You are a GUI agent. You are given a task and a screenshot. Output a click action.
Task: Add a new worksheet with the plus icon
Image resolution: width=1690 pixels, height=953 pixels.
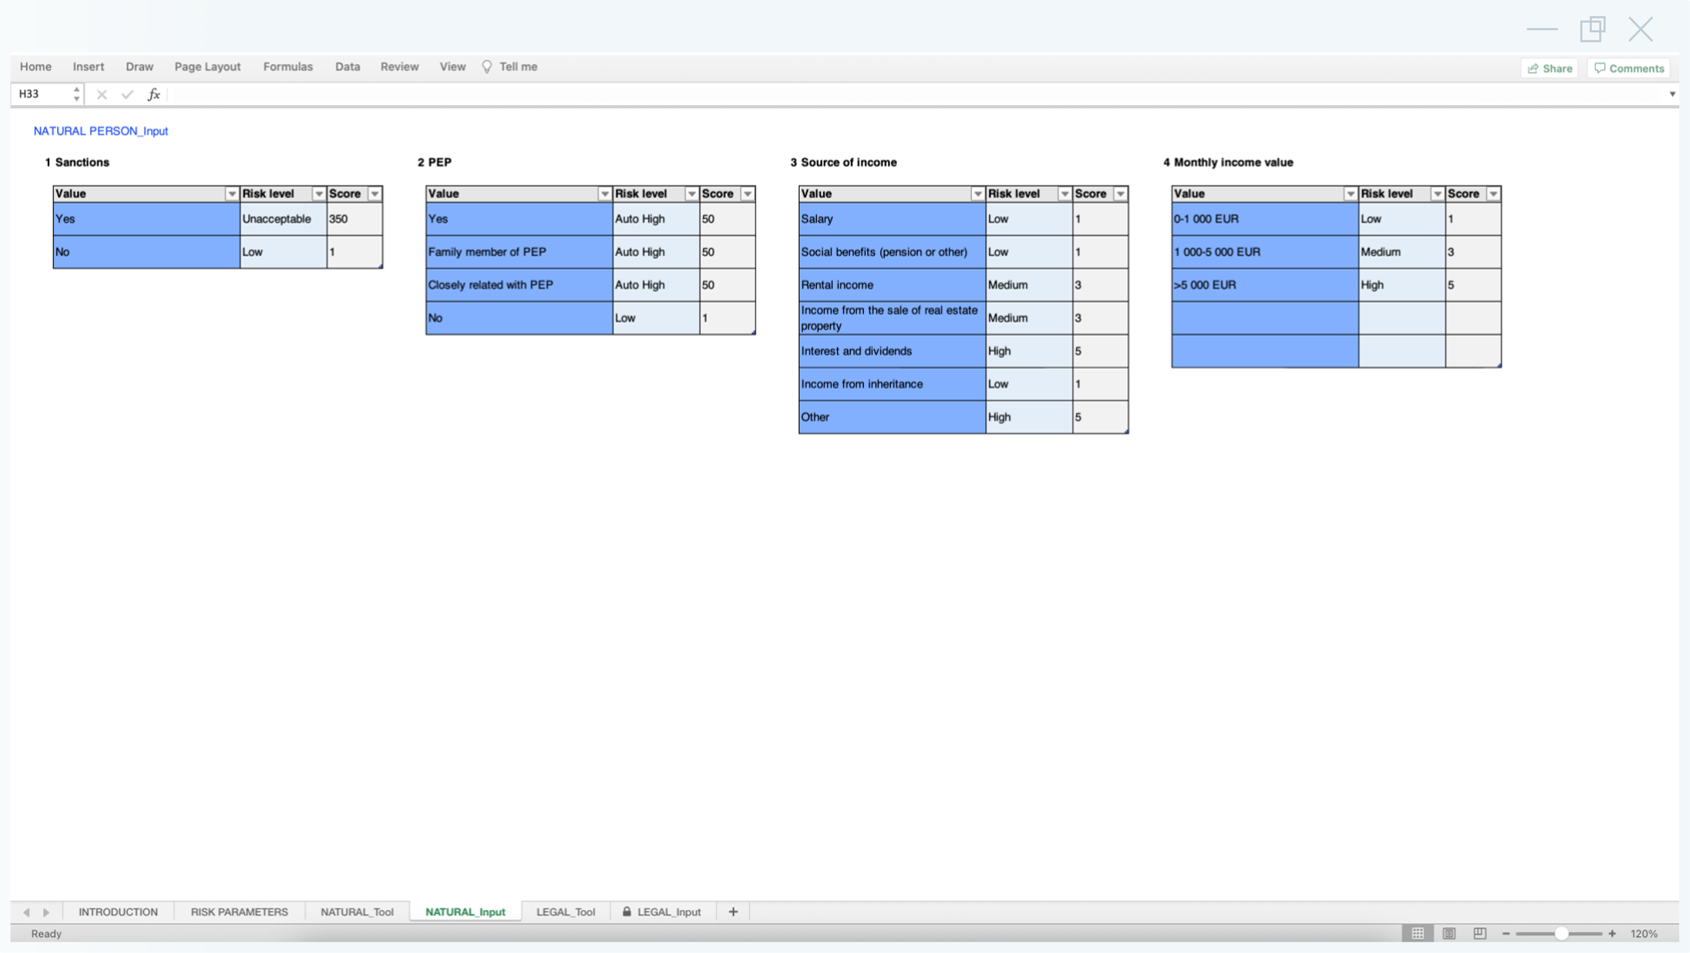click(x=733, y=911)
